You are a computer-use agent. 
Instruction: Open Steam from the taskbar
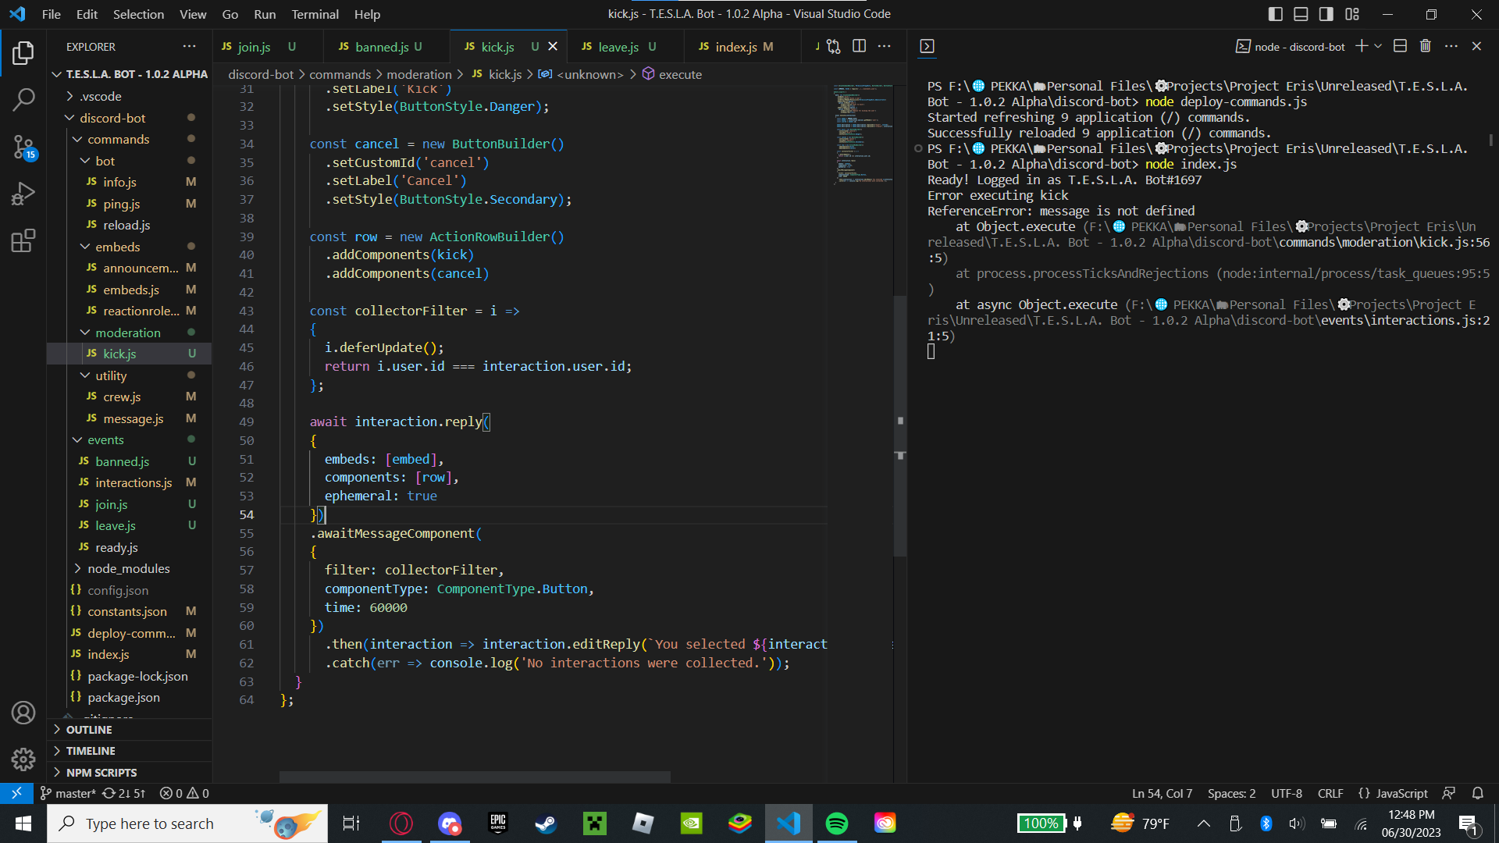[546, 823]
